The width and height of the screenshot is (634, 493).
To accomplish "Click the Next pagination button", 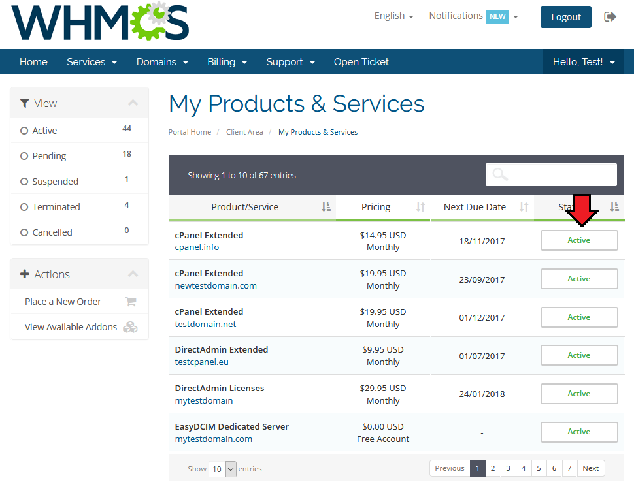I will pyautogui.click(x=591, y=468).
